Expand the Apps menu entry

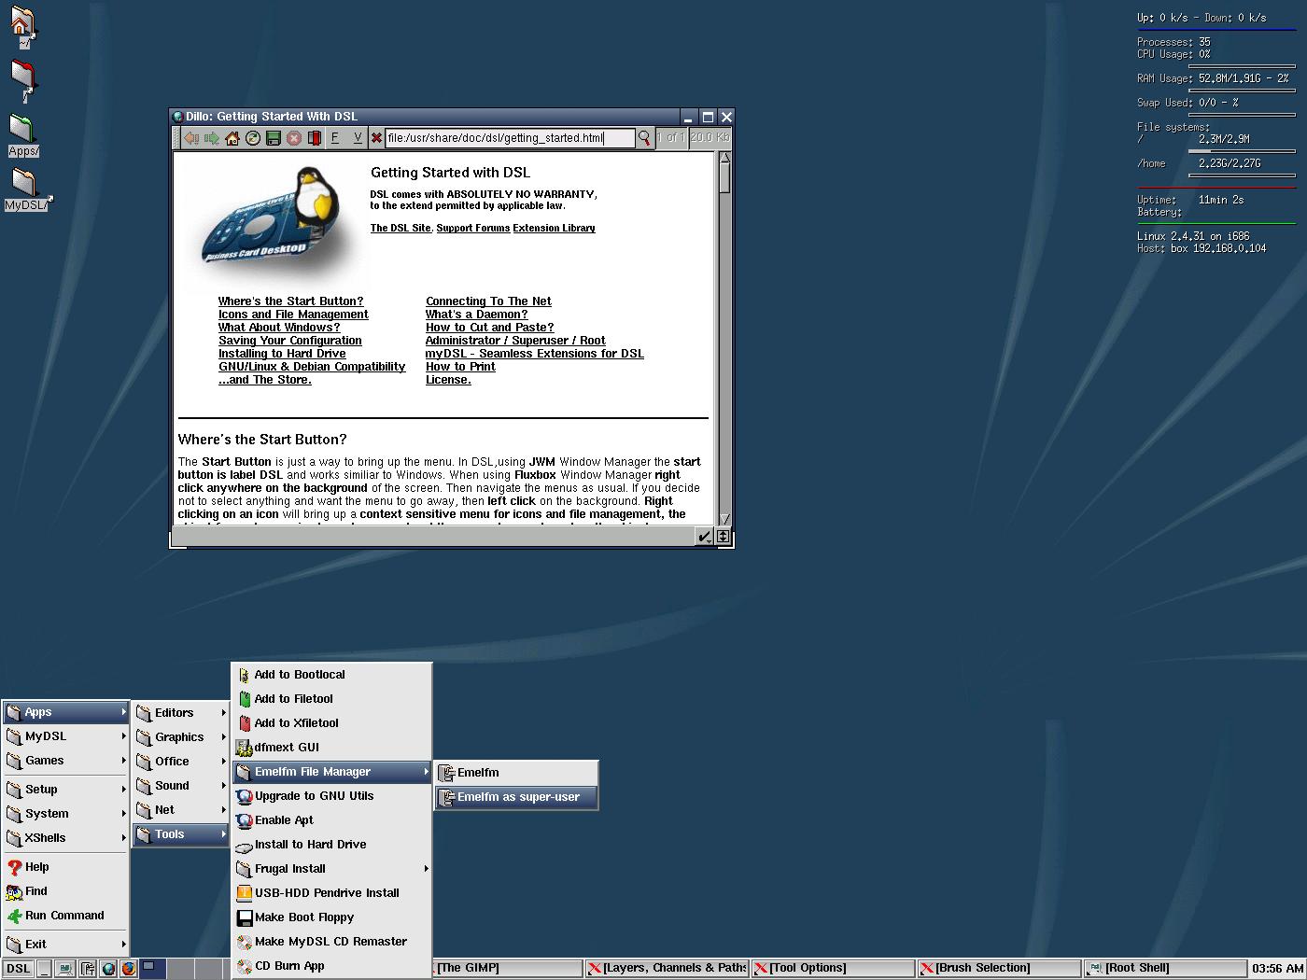click(65, 712)
